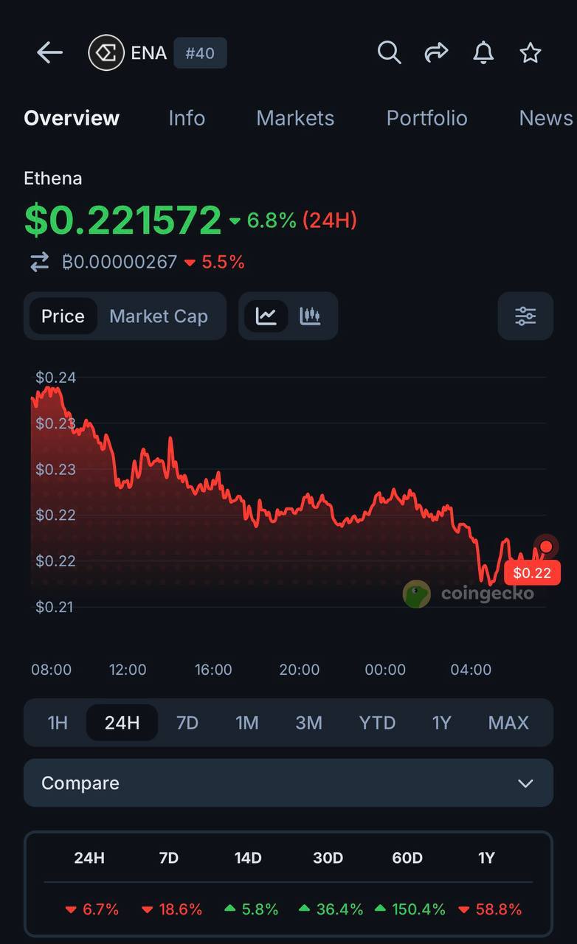
Task: Tap the share arrow icon
Action: pyautogui.click(x=436, y=52)
